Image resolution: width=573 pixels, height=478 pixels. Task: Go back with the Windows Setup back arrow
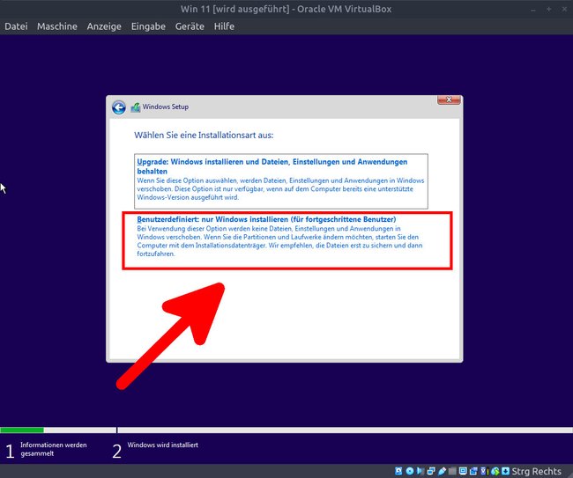[119, 107]
